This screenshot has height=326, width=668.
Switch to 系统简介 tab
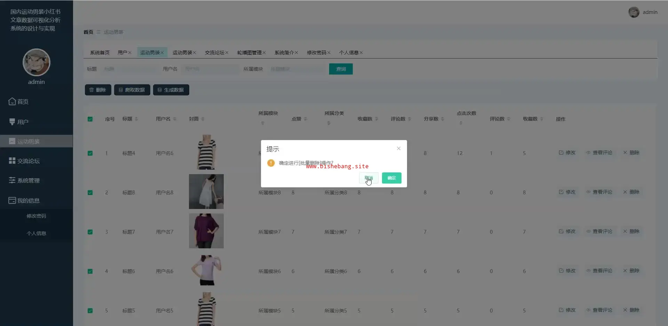(x=284, y=53)
